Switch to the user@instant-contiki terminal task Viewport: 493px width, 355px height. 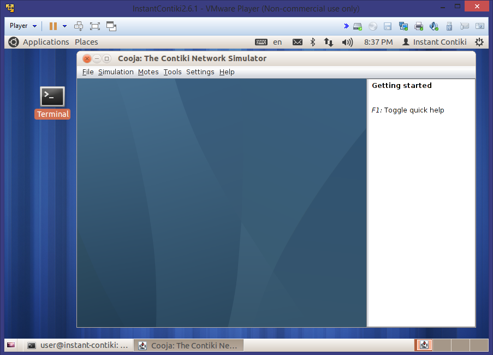pos(78,345)
